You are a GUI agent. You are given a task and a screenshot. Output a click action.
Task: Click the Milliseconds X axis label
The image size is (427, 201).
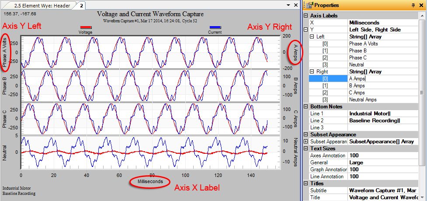coord(150,181)
